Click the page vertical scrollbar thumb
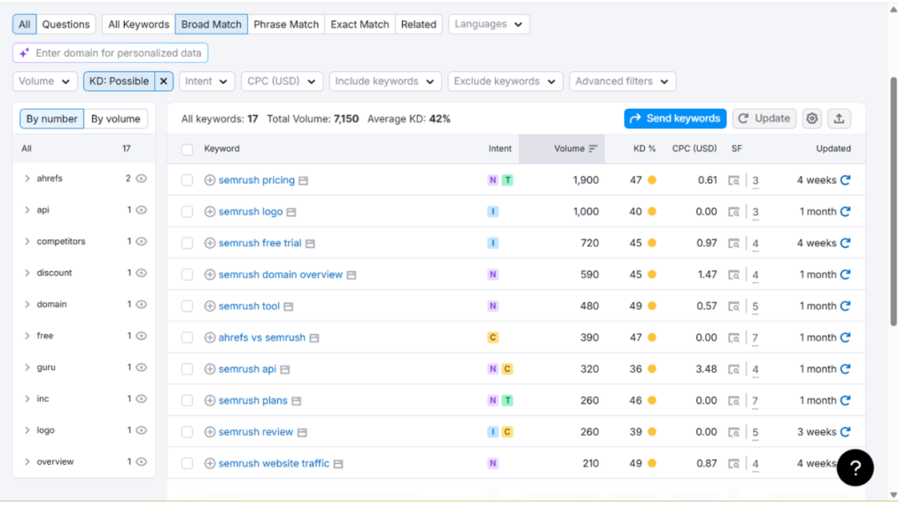 tap(894, 201)
